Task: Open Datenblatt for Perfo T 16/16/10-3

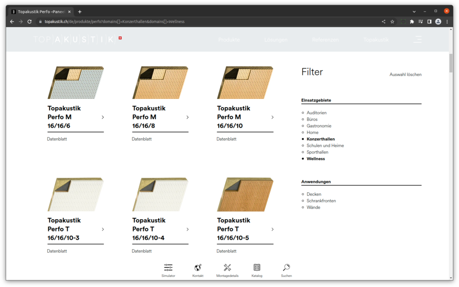Action: [x=57, y=251]
